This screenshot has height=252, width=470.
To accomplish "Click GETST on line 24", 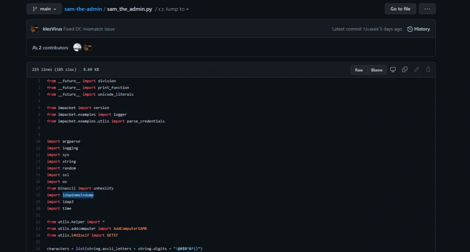I will (x=112, y=235).
